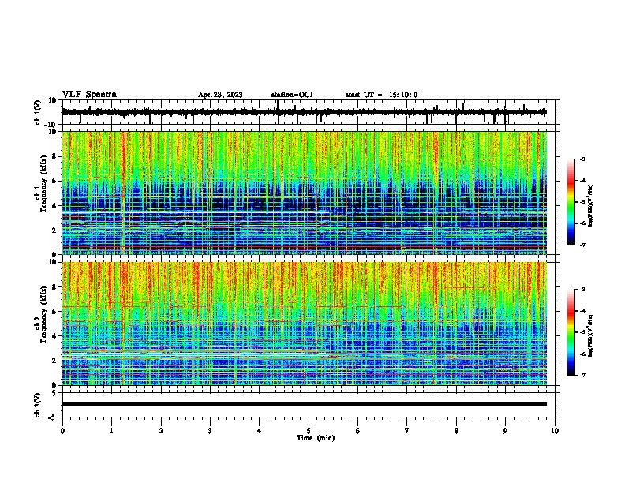The image size is (625, 483).
Task: Click the "station=OUI" label
Action: 292,95
